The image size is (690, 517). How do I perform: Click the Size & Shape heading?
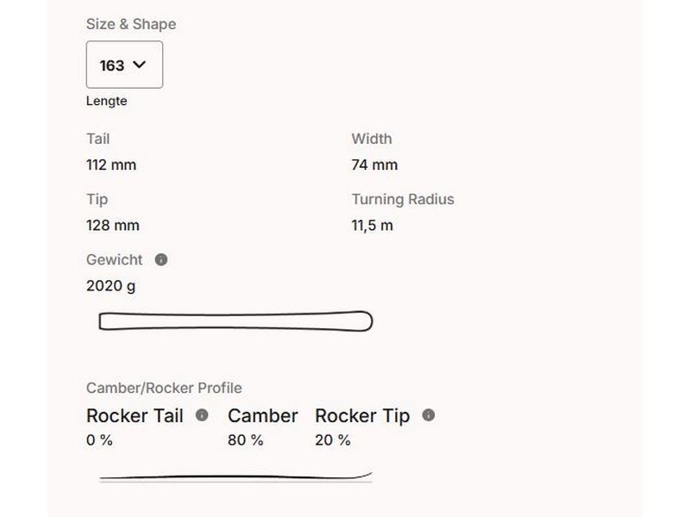pos(131,24)
